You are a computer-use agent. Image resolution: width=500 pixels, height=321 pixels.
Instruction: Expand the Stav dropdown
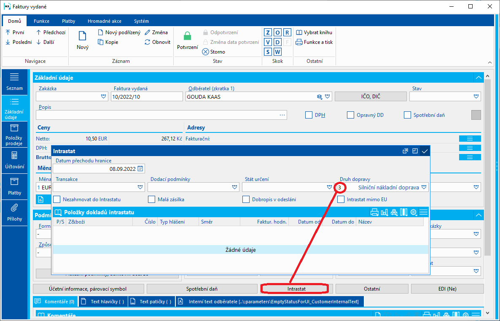[x=476, y=96]
